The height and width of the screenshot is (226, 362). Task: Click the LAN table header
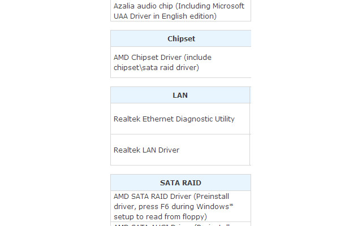tap(180, 95)
